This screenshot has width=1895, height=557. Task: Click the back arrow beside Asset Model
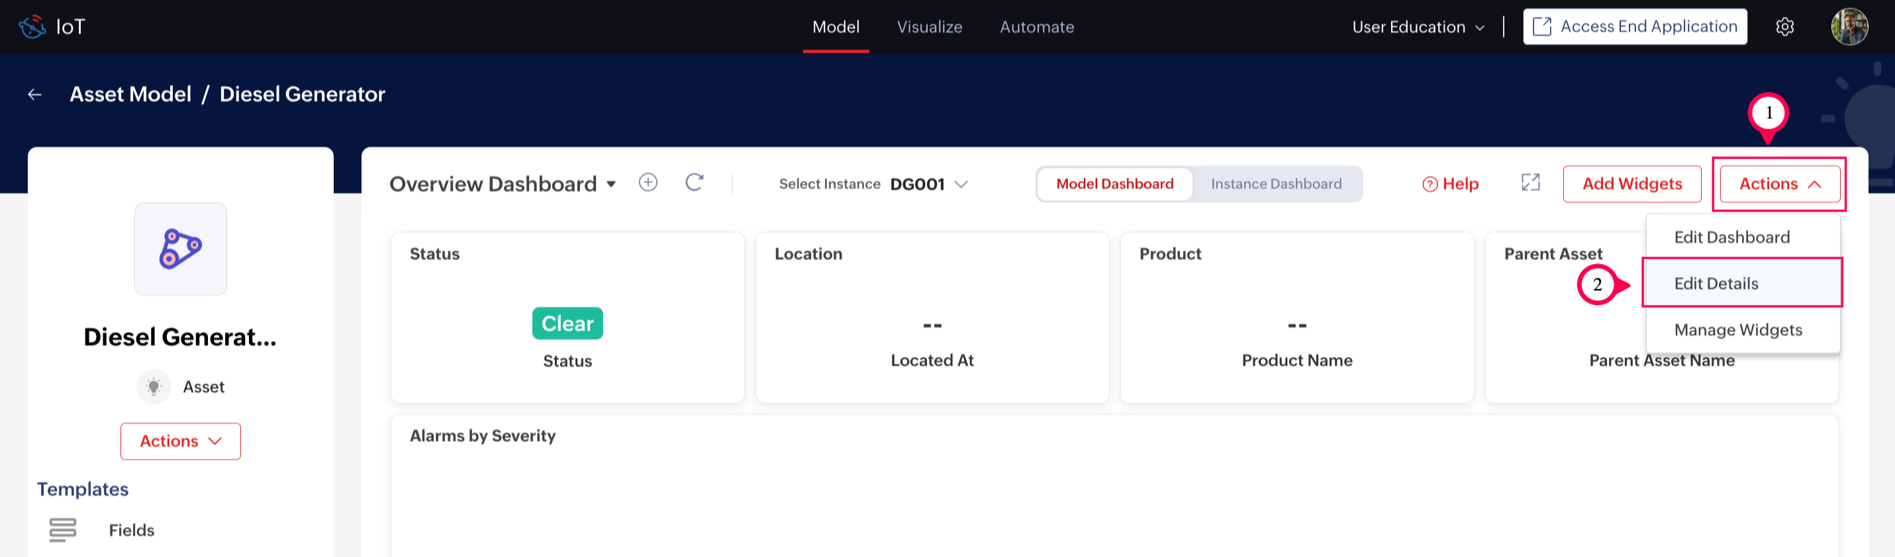pos(34,95)
